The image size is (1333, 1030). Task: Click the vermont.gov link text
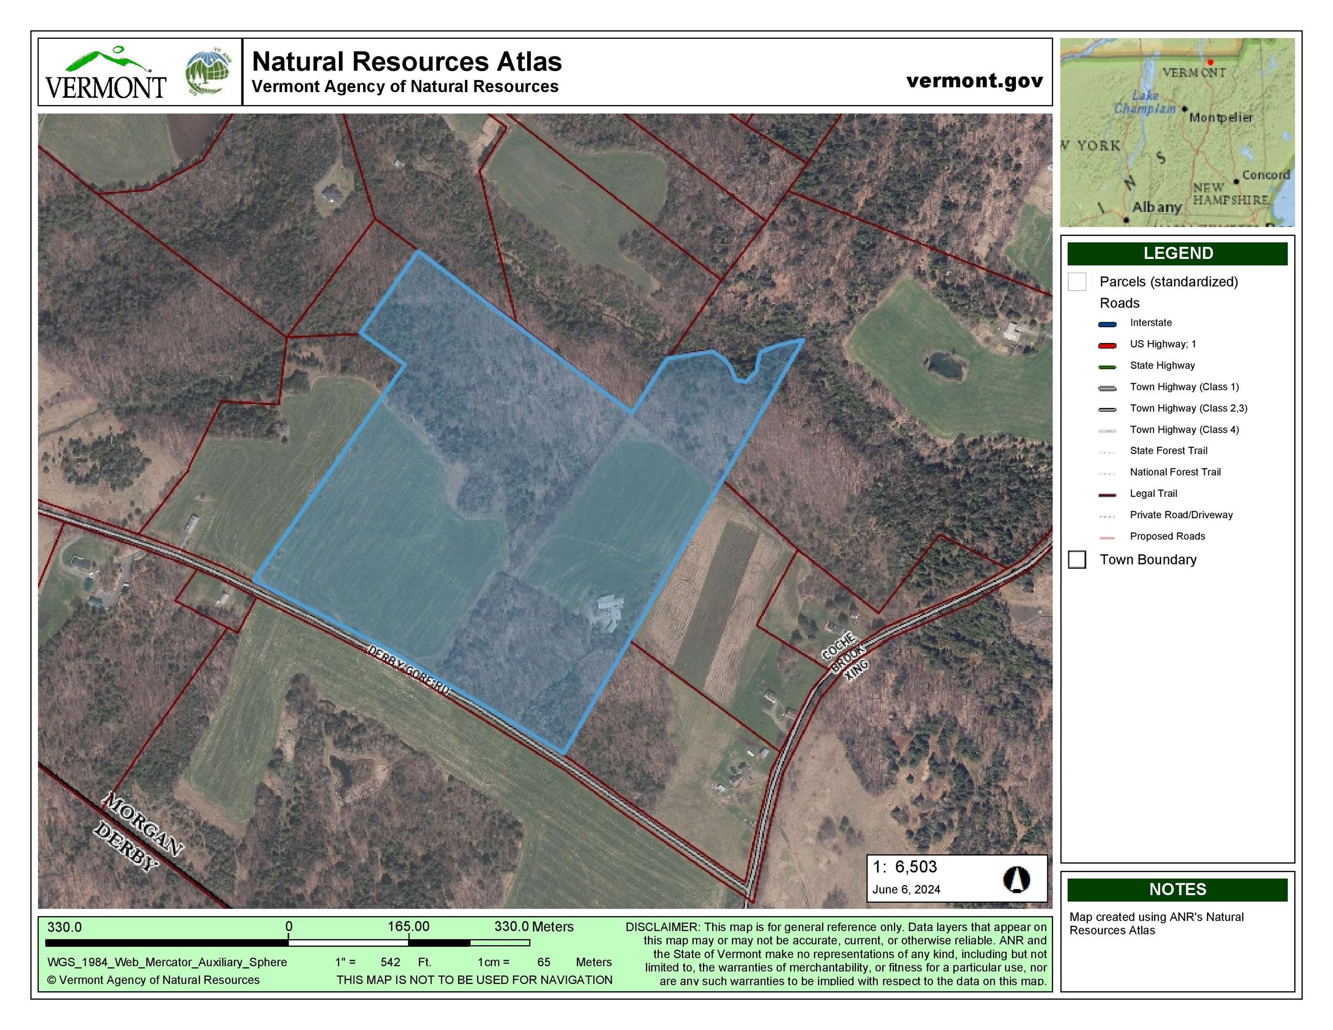(975, 80)
